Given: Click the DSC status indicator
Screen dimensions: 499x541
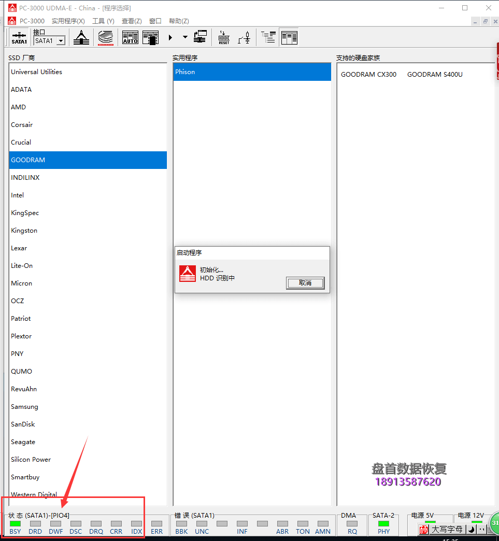Looking at the screenshot, I should pyautogui.click(x=76, y=524).
